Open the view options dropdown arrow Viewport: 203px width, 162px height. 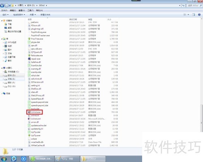(188, 15)
